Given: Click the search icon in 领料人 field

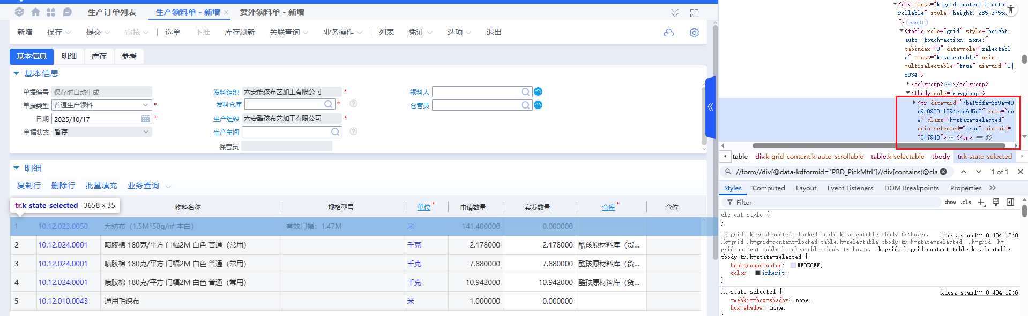Looking at the screenshot, I should (526, 92).
